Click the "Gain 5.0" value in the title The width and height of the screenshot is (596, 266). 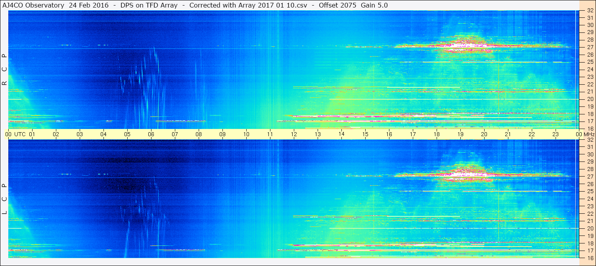click(374, 5)
